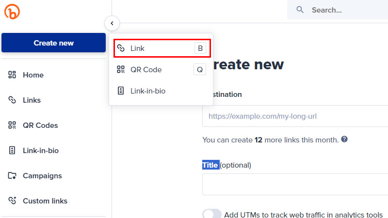The image size is (388, 218).
Task: Go to Custom links page
Action: [x=45, y=201]
